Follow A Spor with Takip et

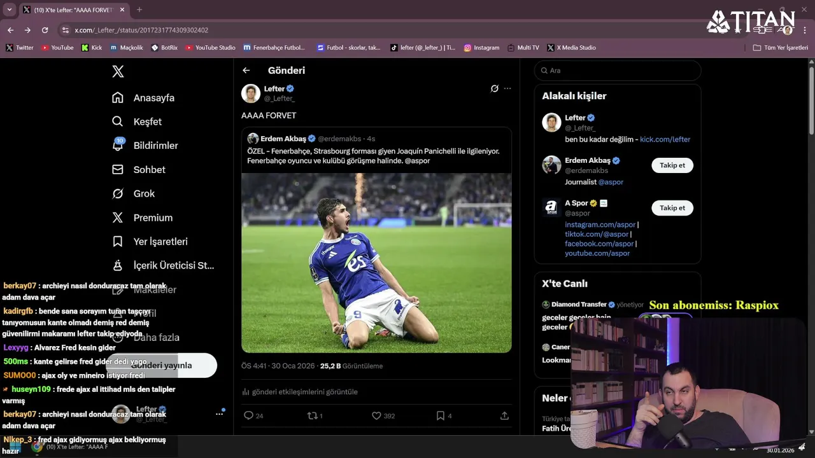click(672, 208)
